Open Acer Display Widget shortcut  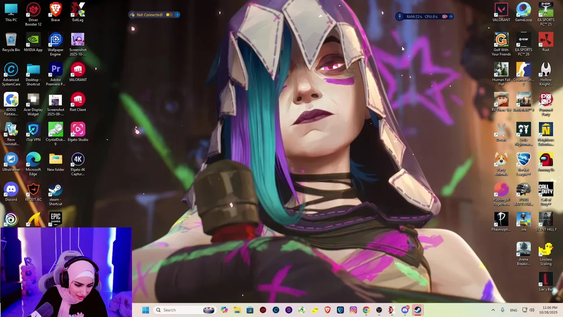[x=33, y=104]
